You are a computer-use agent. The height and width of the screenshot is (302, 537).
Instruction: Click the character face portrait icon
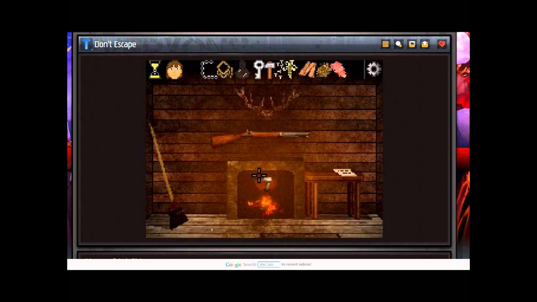174,70
